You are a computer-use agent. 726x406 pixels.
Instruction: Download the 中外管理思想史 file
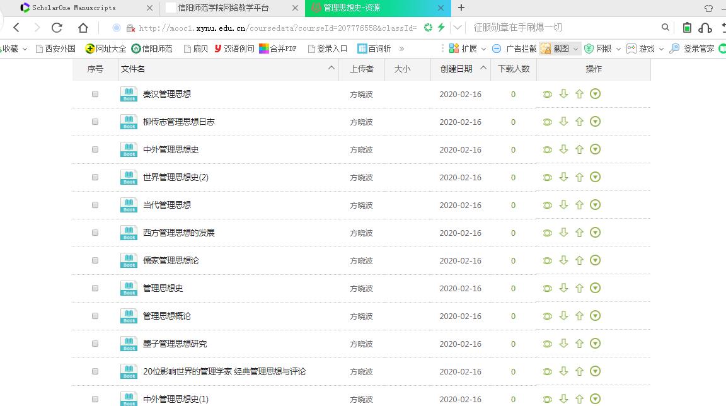(x=563, y=149)
